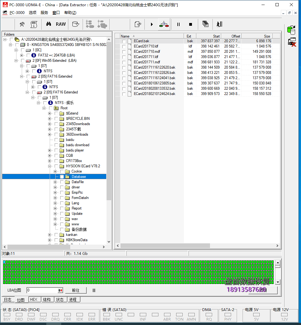301x325 pixels.
Task: Click the ECard.bak file icon
Action: pyautogui.click(x=130, y=41)
